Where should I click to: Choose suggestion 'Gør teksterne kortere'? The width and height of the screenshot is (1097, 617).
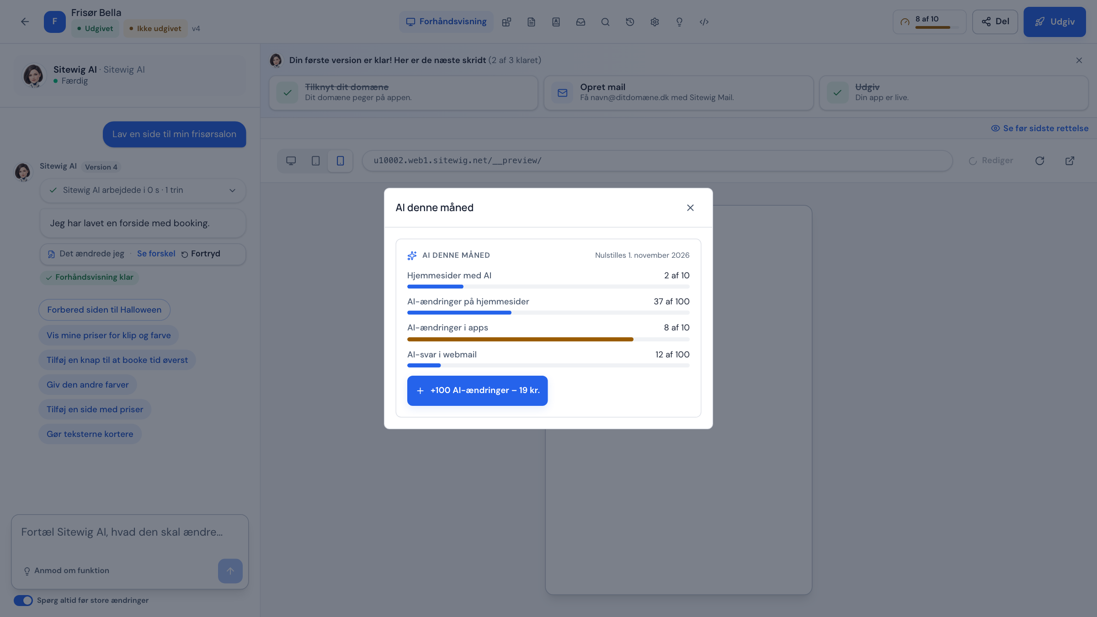(x=90, y=434)
